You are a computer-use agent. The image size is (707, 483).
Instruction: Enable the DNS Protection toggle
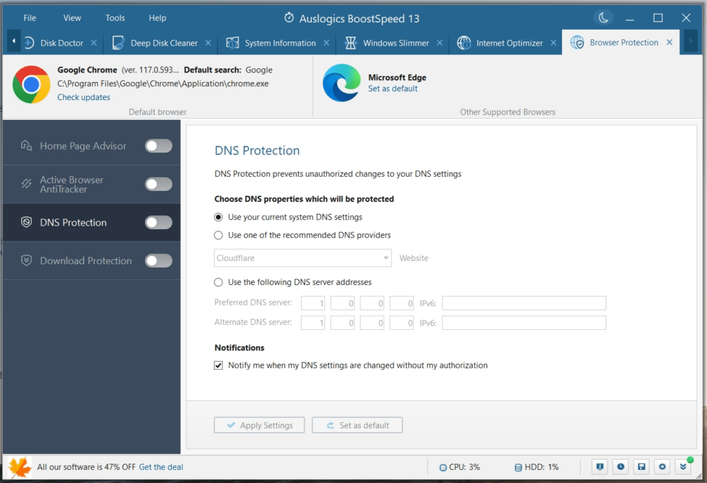pyautogui.click(x=158, y=222)
